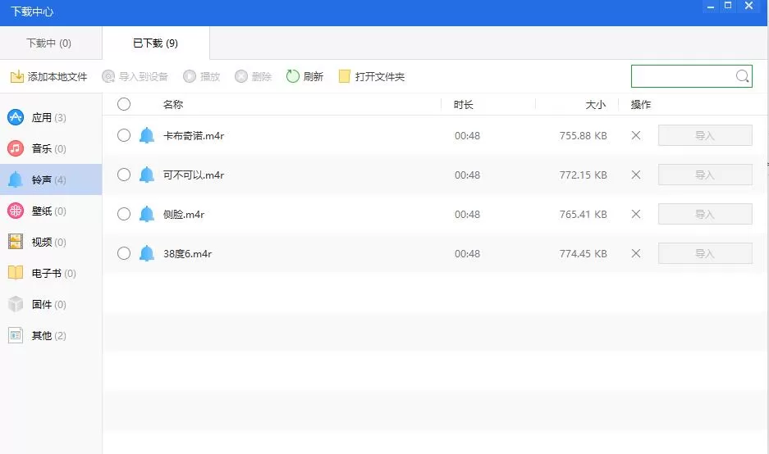Click the 刷新 label
Viewport: 769px width, 454px height.
pyautogui.click(x=314, y=76)
